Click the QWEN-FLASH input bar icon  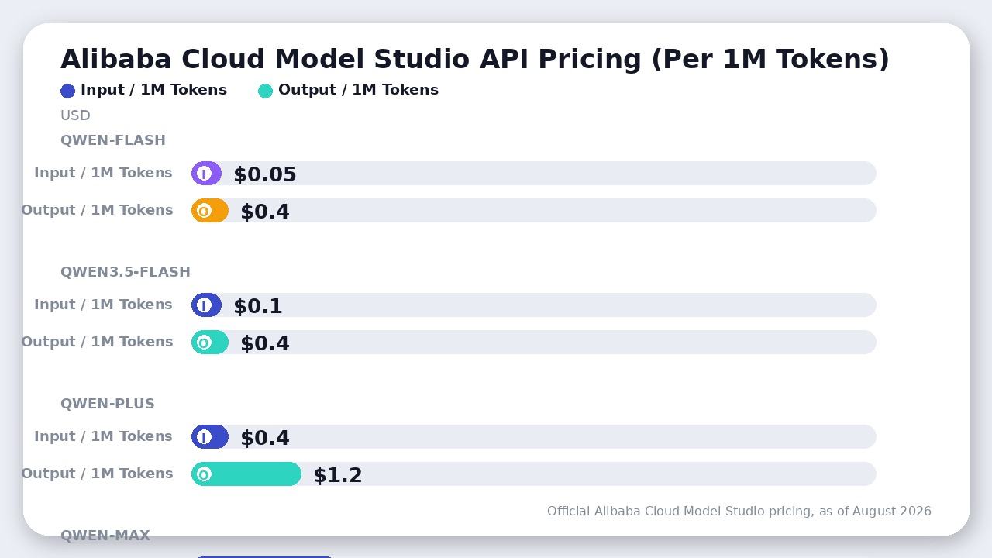(x=204, y=174)
